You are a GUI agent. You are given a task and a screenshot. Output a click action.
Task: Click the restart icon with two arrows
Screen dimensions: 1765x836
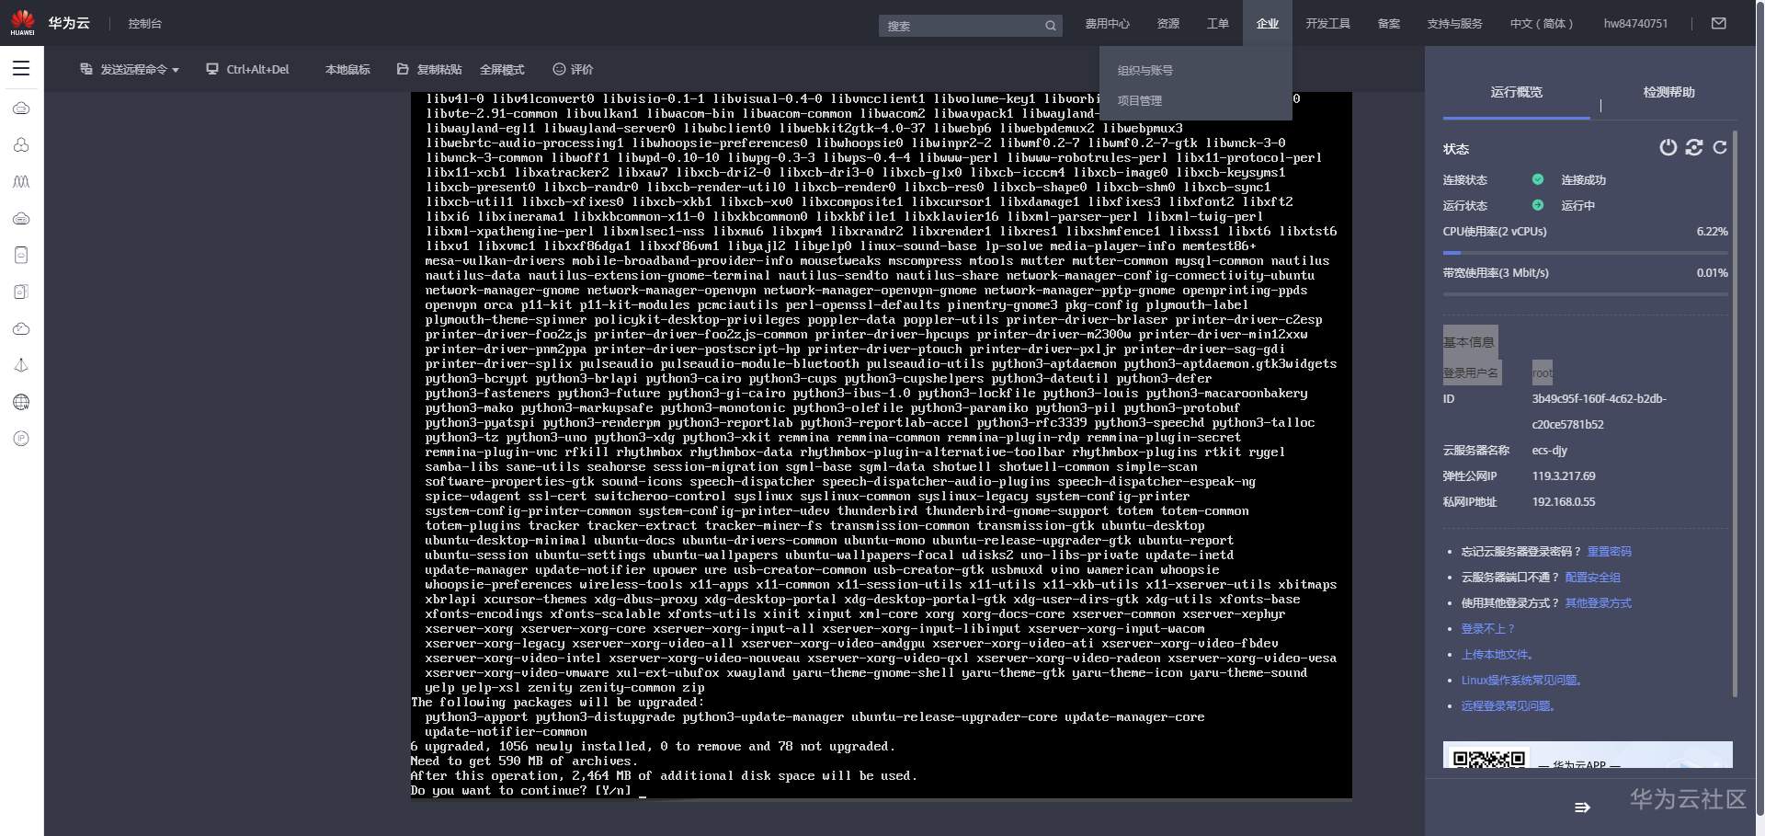click(x=1694, y=147)
